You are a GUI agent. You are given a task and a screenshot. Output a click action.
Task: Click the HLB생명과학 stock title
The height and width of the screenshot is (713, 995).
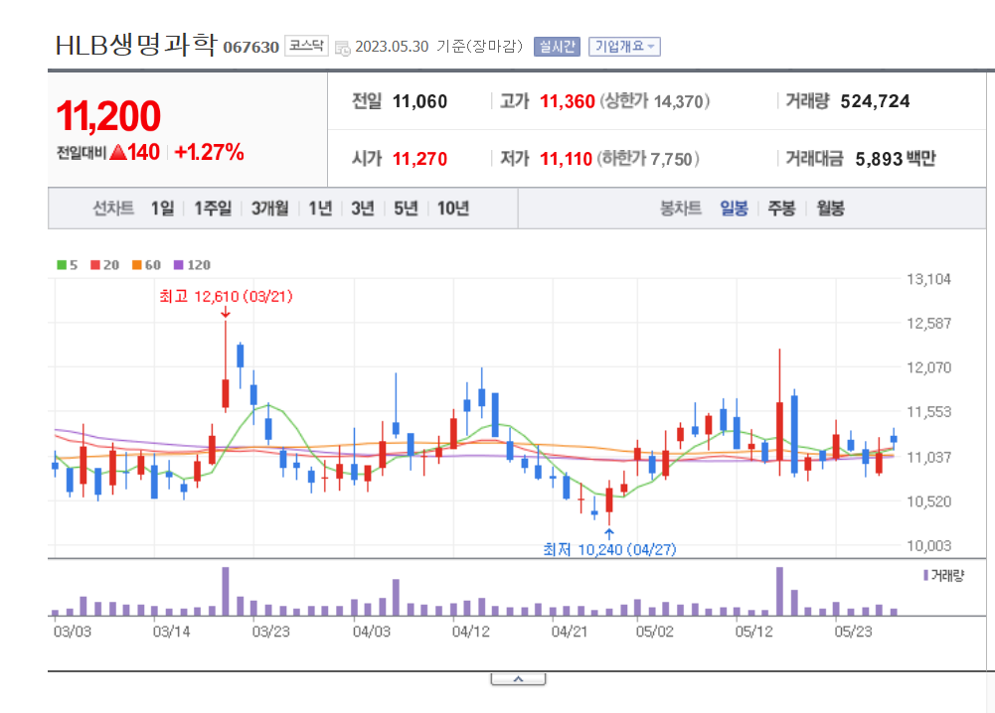(136, 45)
